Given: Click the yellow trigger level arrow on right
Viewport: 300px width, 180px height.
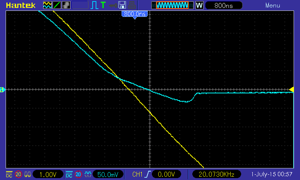Looking at the screenshot, I should click(x=292, y=89).
